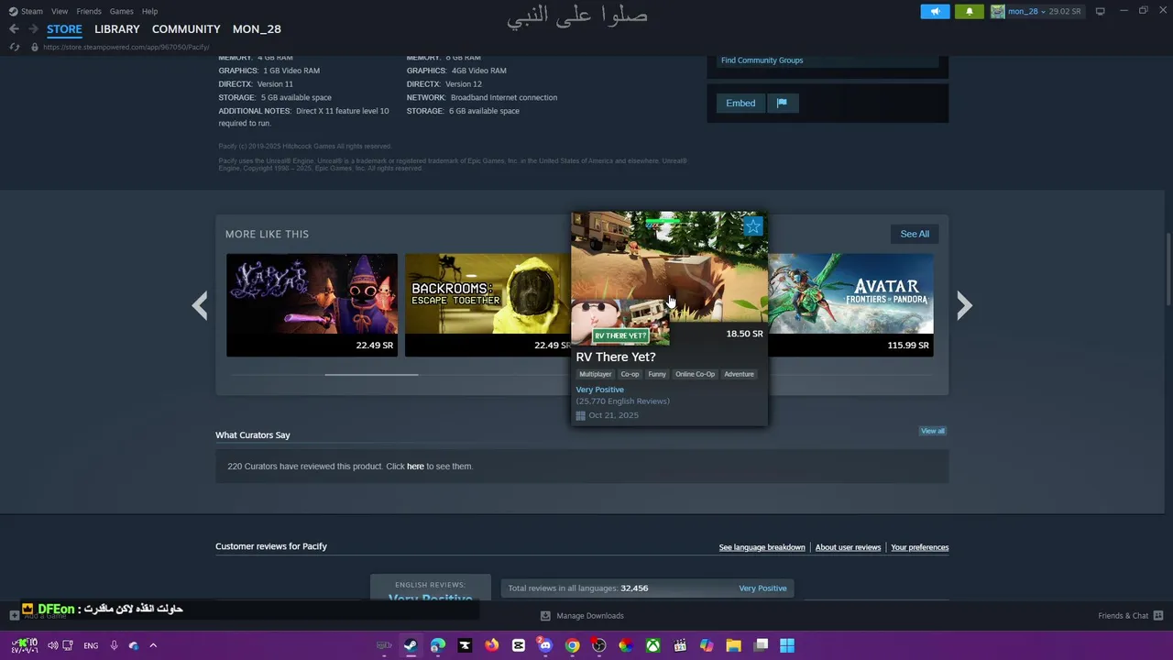
Task: Switch to the LIBRARY tab
Action: pyautogui.click(x=117, y=29)
